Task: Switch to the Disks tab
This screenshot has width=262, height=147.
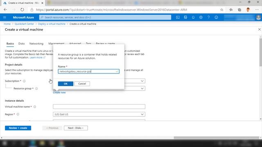Action: point(21,44)
